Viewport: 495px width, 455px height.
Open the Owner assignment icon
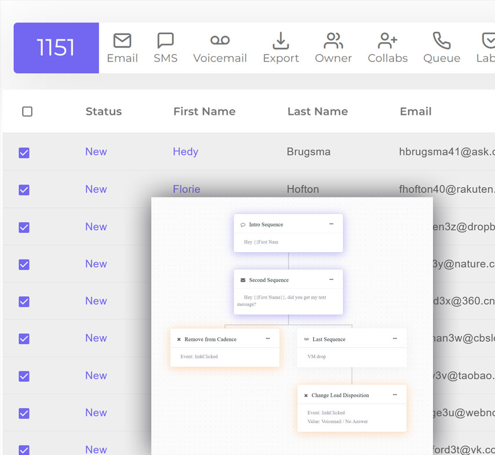pyautogui.click(x=333, y=41)
